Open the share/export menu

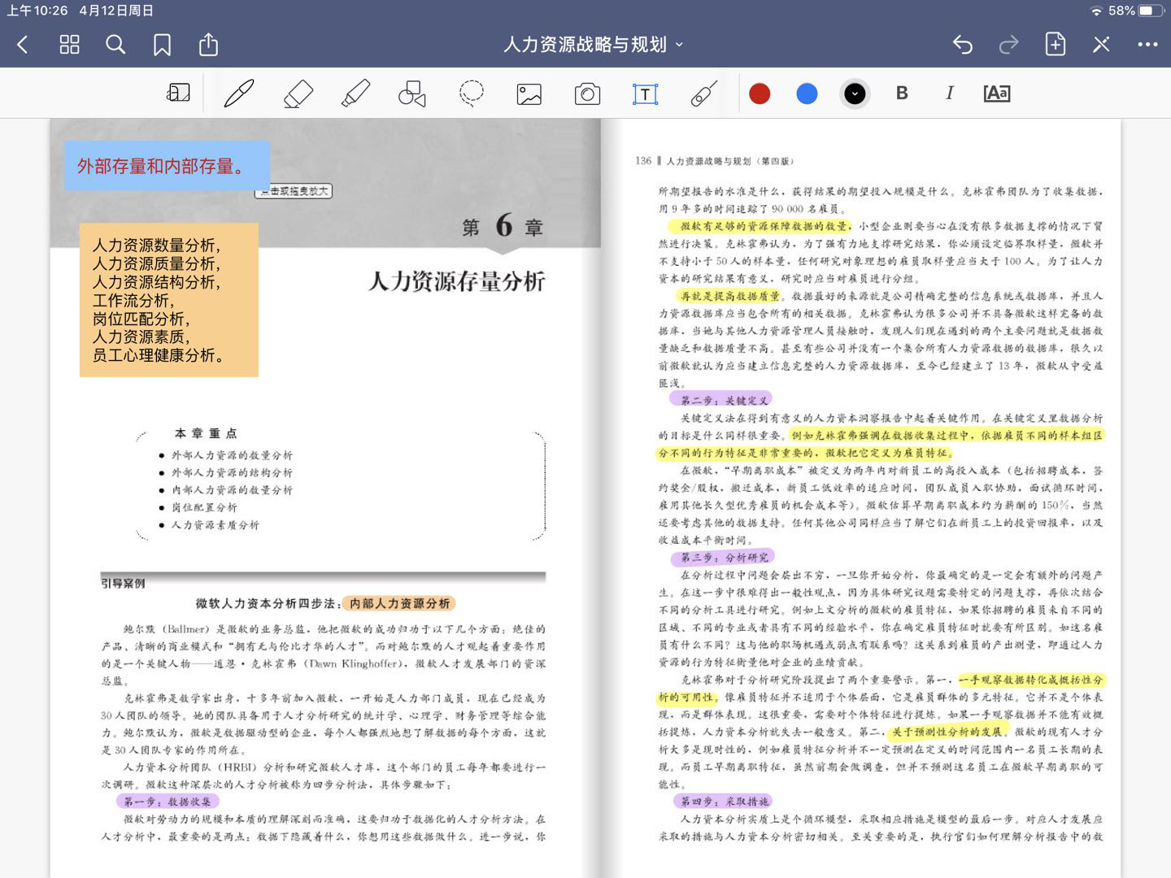click(208, 44)
